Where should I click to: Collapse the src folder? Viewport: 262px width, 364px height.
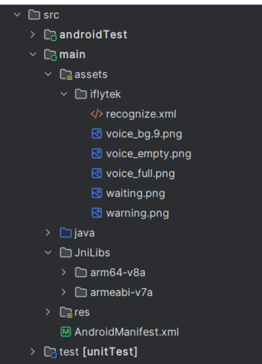17,15
